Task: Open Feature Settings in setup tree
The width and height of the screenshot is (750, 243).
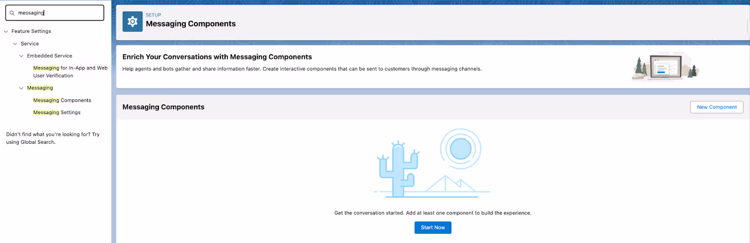Action: point(31,31)
